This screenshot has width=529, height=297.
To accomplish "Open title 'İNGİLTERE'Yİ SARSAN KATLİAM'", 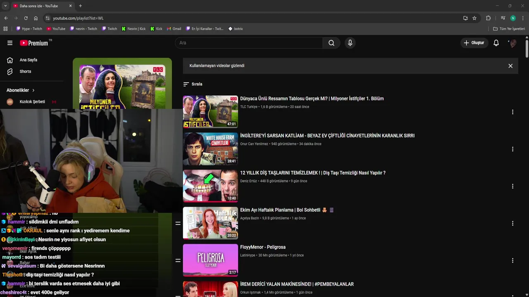I will pos(327,136).
